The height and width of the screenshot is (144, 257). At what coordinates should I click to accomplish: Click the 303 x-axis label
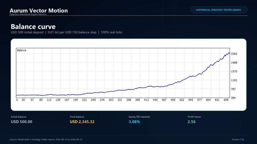(111, 100)
